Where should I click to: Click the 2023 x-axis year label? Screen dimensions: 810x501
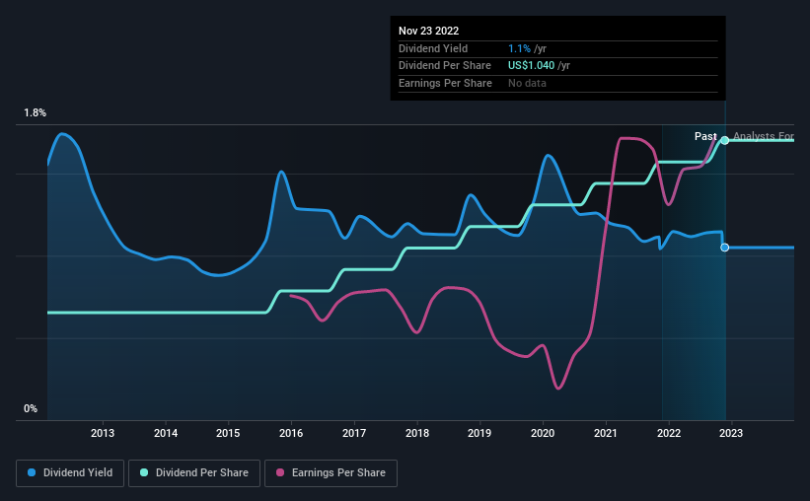[731, 433]
